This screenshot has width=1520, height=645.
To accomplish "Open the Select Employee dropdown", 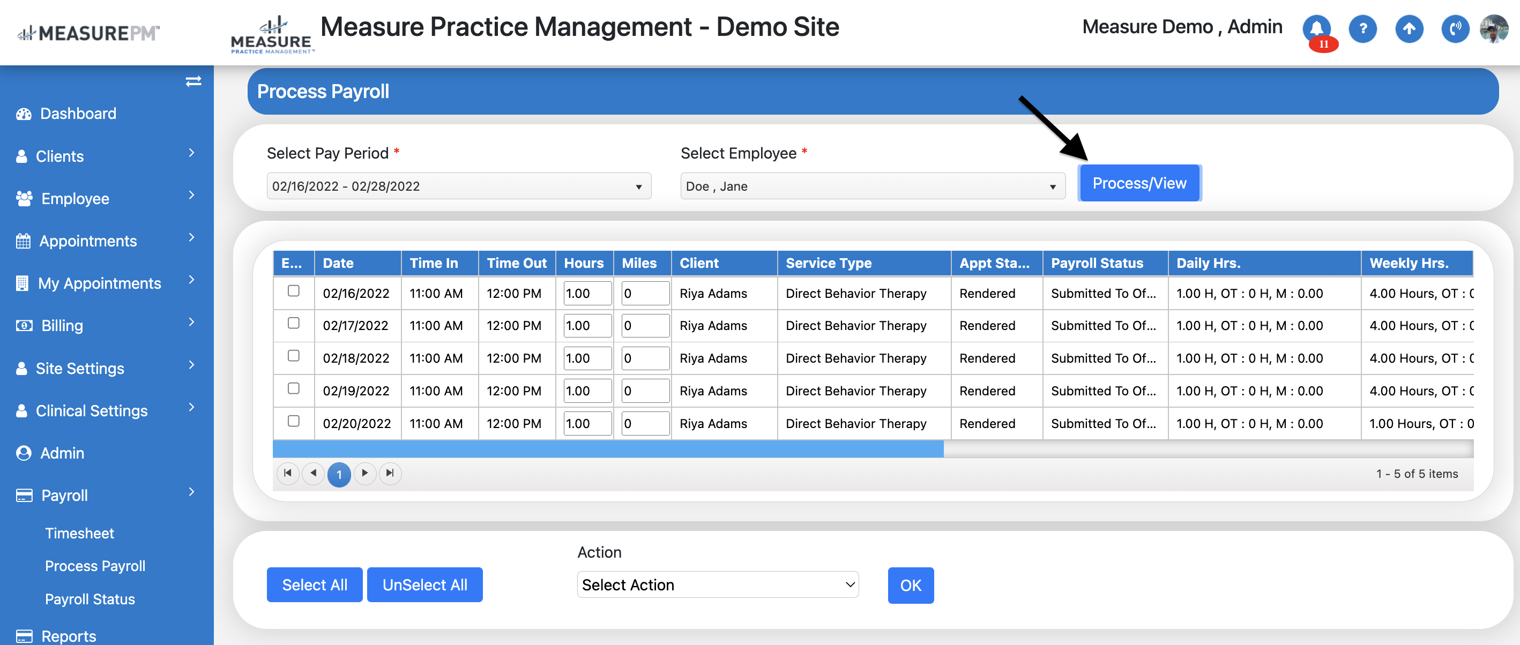I will tap(872, 186).
